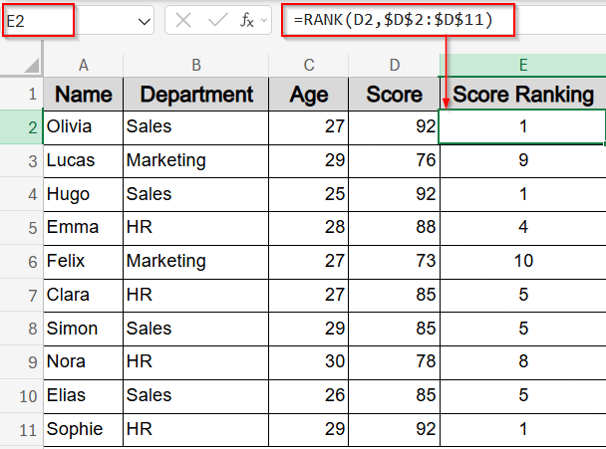Select Olivia's ranking cell E2
Screen dimensions: 606x449
pos(522,127)
